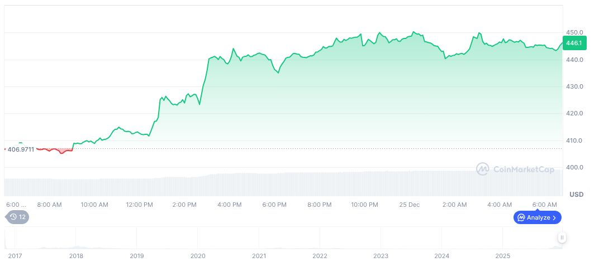Click the 25 Dec date label

(x=410, y=205)
